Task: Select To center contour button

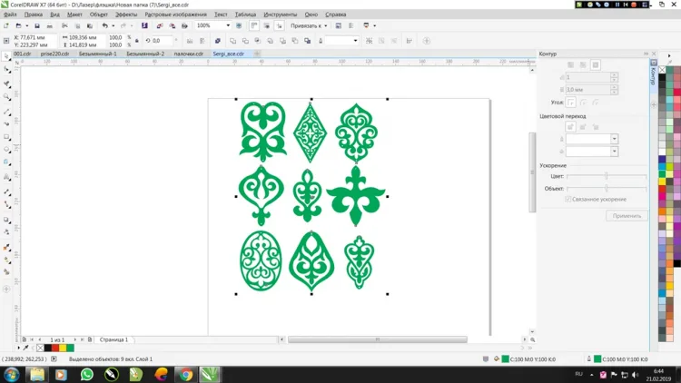Action: coord(571,64)
